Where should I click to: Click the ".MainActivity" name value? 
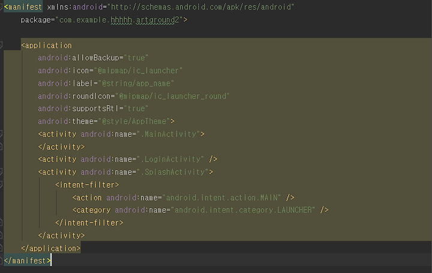pos(168,134)
